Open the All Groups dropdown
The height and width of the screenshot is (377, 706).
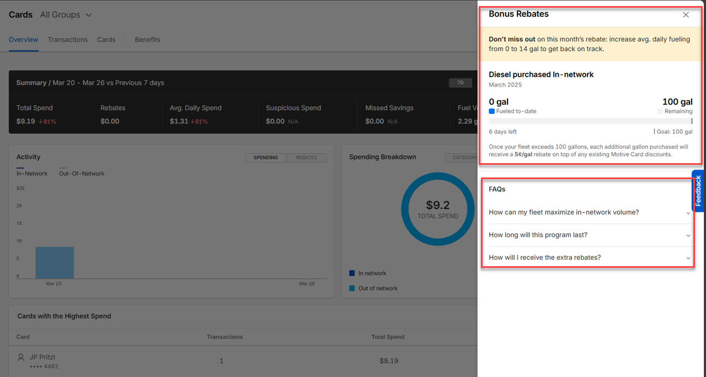66,15
